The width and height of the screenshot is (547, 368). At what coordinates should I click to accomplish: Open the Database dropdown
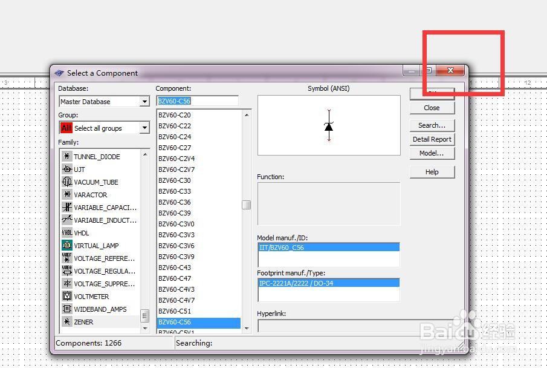144,102
